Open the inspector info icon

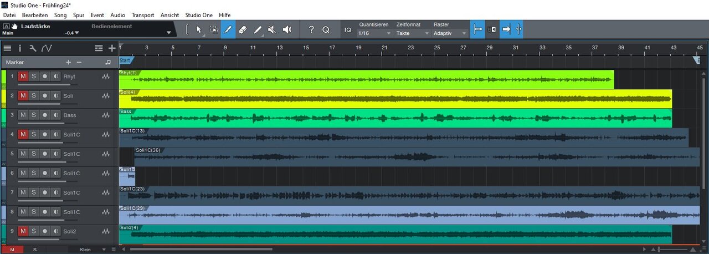pyautogui.click(x=20, y=48)
